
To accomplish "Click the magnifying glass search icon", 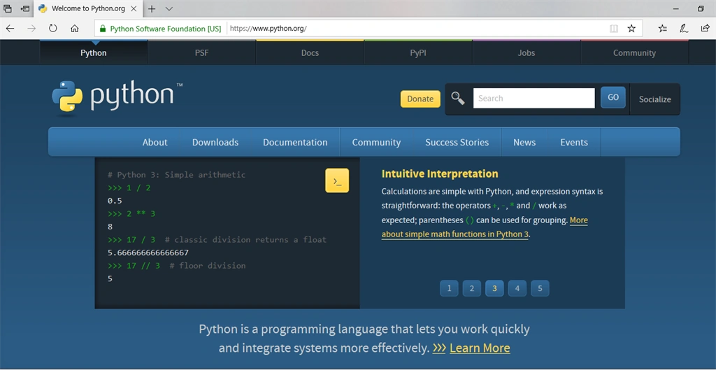I will tap(458, 98).
